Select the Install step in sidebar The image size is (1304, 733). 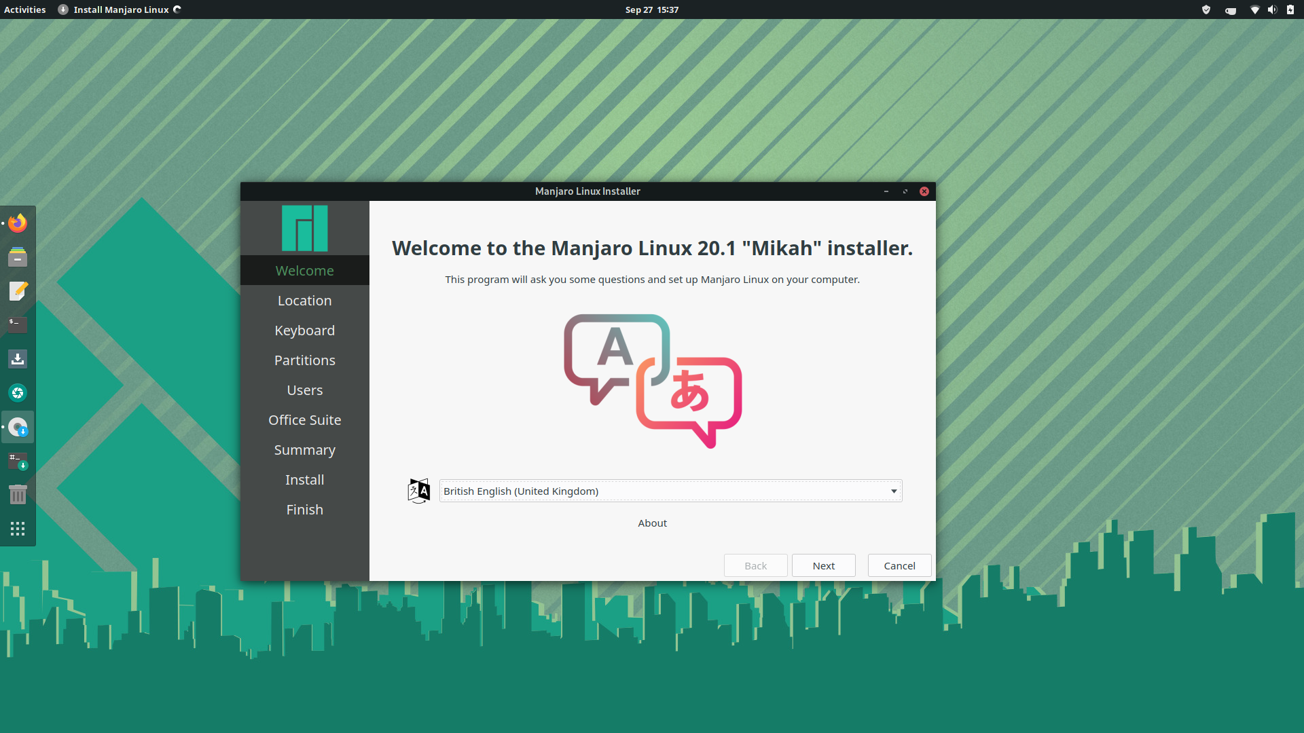[x=305, y=479]
